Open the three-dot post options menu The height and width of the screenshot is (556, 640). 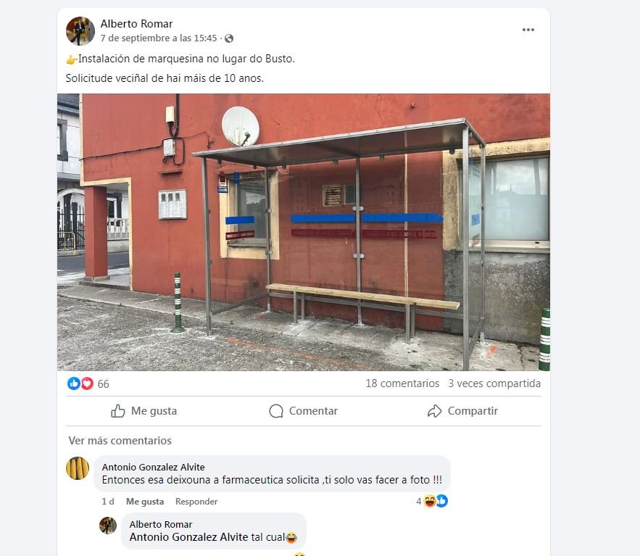528,30
